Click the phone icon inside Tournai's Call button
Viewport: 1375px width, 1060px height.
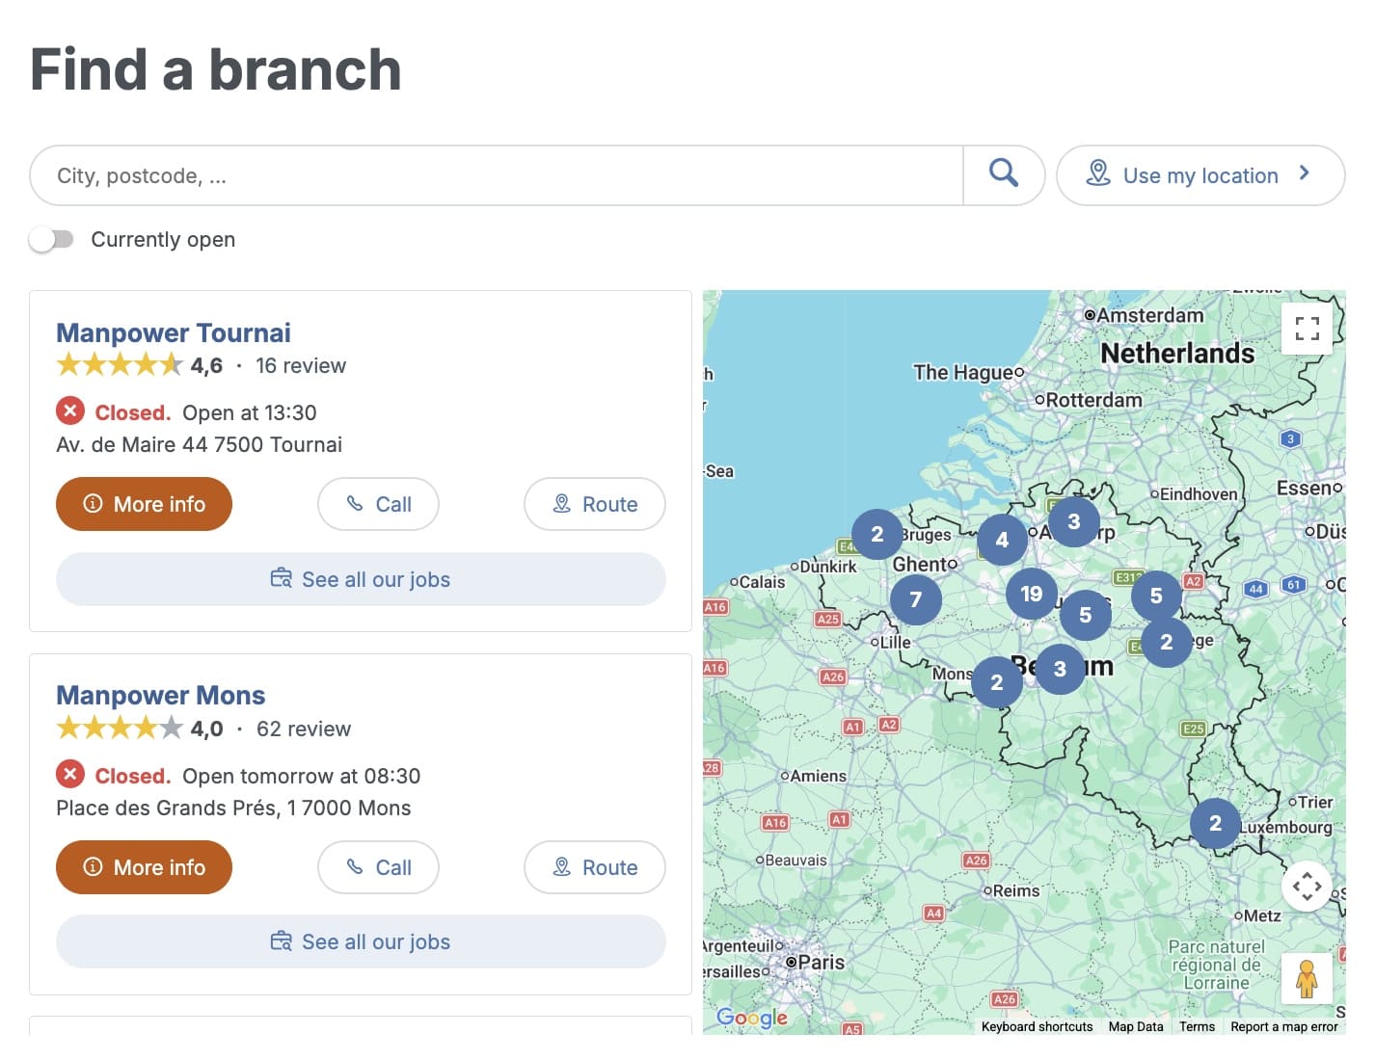point(356,503)
